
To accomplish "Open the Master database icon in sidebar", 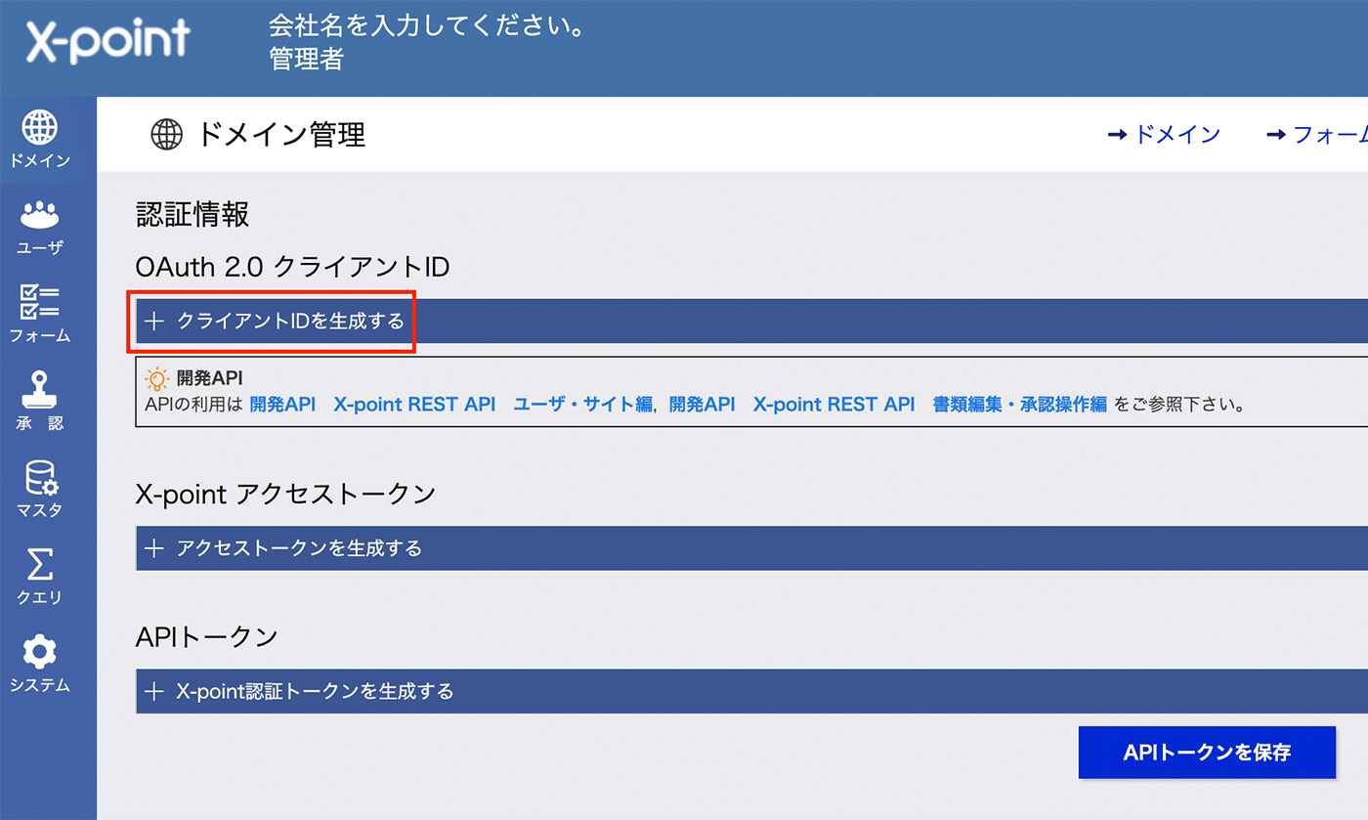I will pos(40,477).
